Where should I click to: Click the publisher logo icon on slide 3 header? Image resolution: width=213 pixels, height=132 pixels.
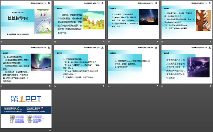coord(156,3)
